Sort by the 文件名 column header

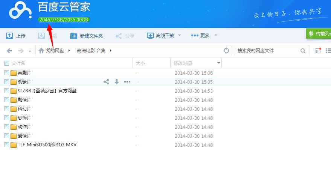coord(18,63)
